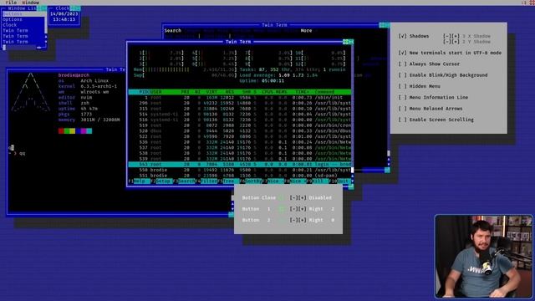Screen dimensions: 535x301
Task: Increase X Shadow with plus stepper
Action: coord(456,36)
